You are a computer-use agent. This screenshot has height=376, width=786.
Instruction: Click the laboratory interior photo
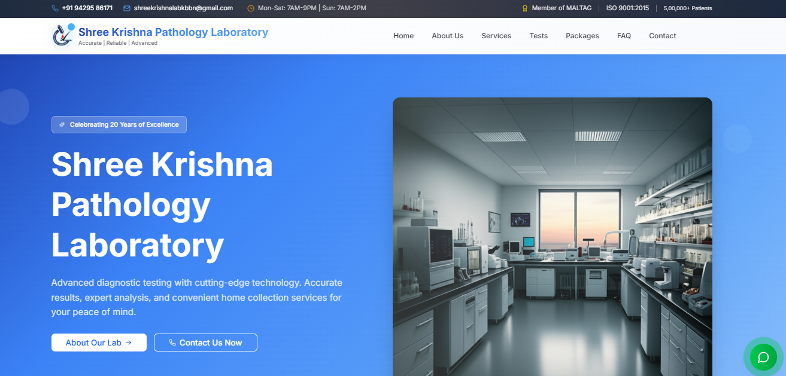[553, 237]
